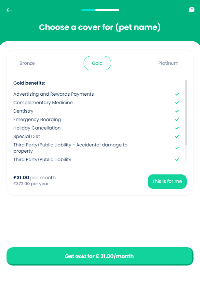Go back using the left arrow icon
Screen dimensions: 200x287
(x=9, y=10)
